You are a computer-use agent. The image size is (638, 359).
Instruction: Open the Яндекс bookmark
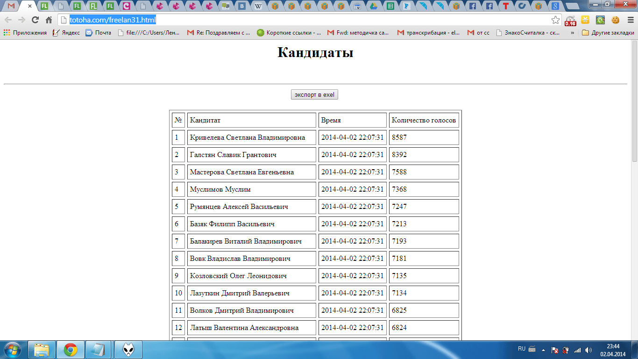[x=66, y=33]
